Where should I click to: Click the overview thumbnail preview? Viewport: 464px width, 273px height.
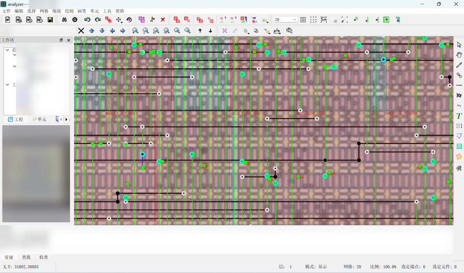36,174
